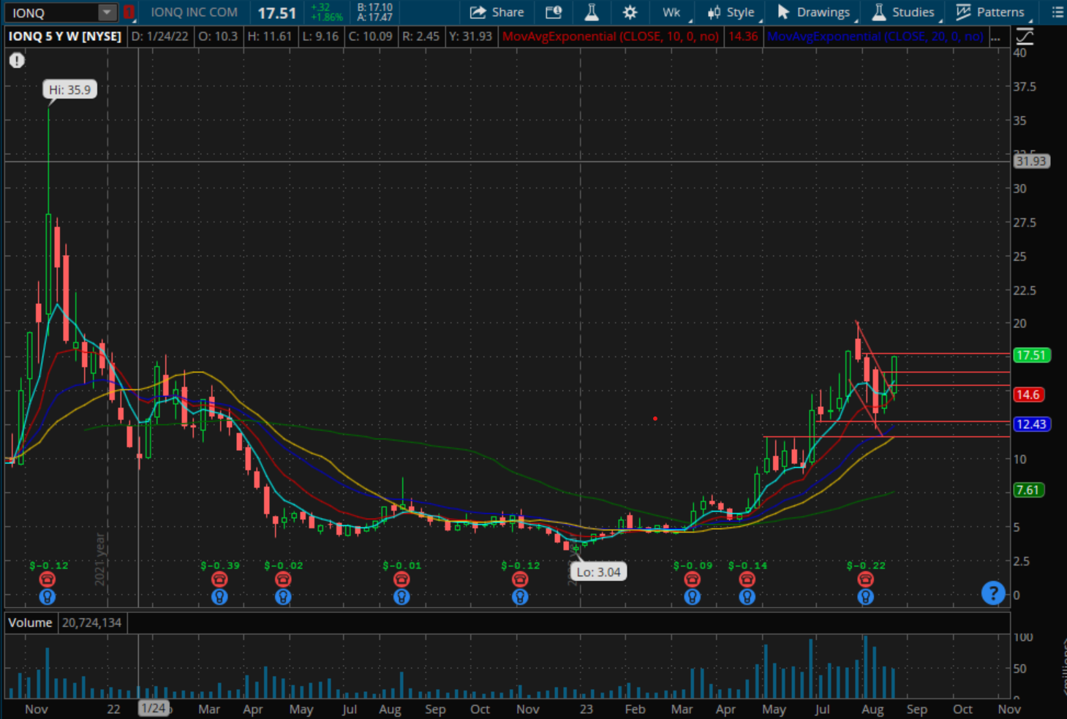
Task: Click the +1.86% change value
Action: (326, 17)
